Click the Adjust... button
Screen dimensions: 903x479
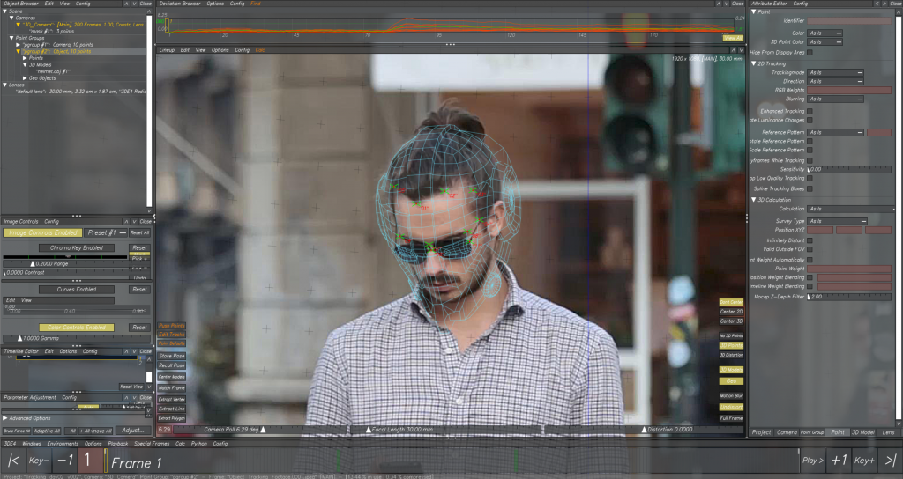(x=133, y=431)
